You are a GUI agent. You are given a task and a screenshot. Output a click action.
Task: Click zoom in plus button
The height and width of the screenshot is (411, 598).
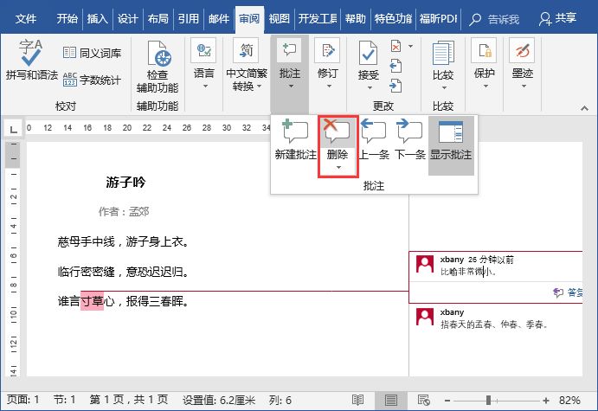pos(546,401)
